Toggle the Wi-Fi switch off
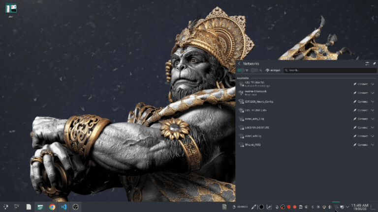This screenshot has width=378, height=212. click(x=241, y=70)
